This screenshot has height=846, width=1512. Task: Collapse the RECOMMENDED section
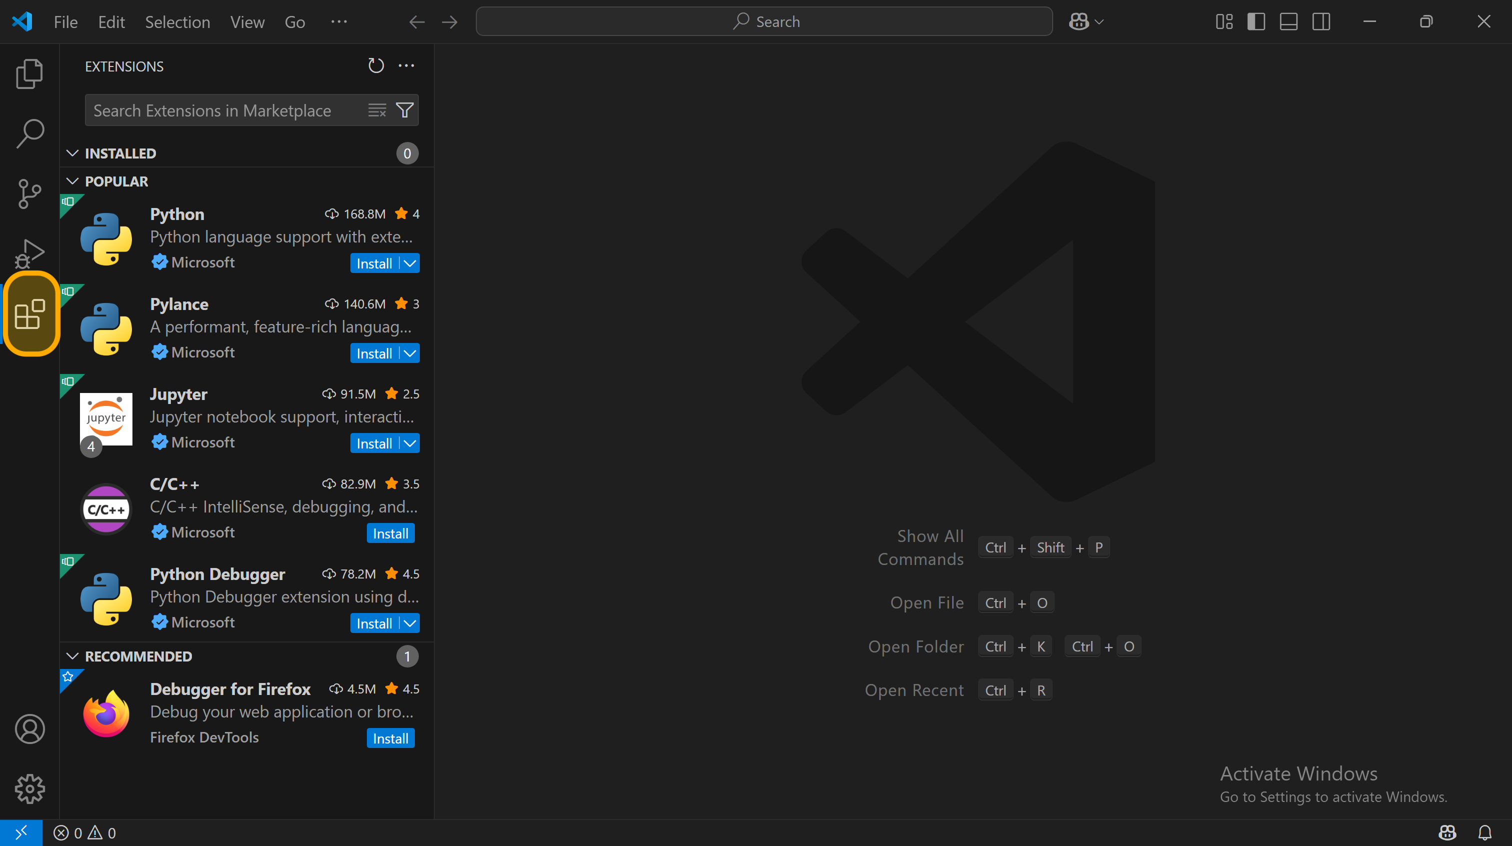(72, 656)
